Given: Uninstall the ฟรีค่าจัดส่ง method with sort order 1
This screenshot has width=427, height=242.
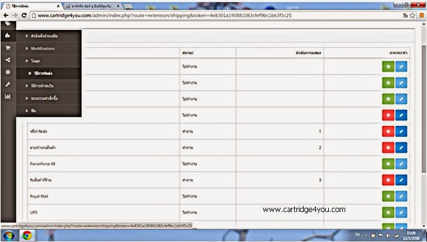Looking at the screenshot, I should tap(388, 131).
